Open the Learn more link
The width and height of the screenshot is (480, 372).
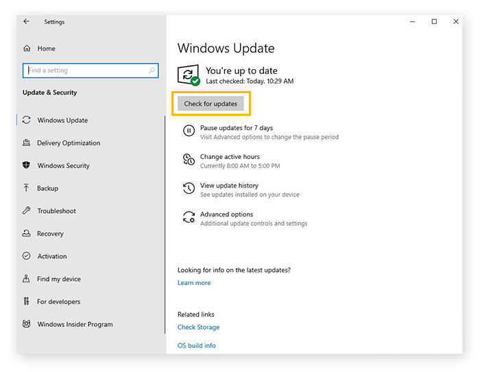click(194, 283)
